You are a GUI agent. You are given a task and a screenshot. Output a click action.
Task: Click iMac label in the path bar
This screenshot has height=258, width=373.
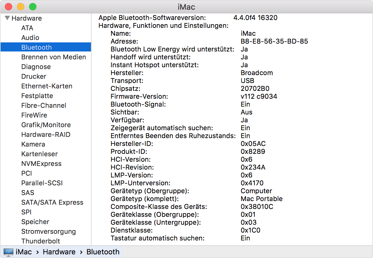24,252
